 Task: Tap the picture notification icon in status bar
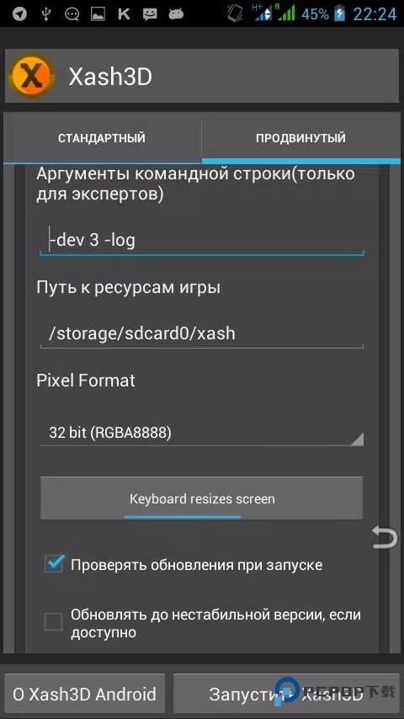pos(98,14)
